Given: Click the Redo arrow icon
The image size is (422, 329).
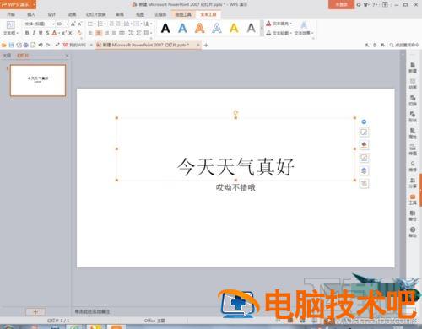Looking at the screenshot, I should pos(48,45).
